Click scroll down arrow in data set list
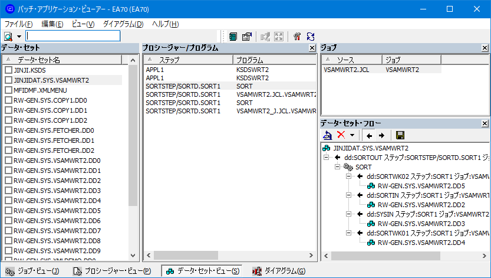Viewport: 491px width, 278px height. [133, 256]
